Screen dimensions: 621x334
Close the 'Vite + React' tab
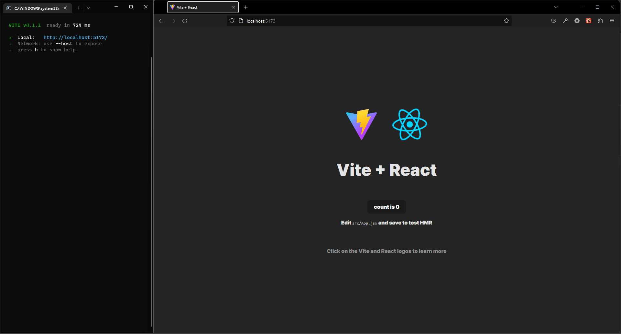234,7
